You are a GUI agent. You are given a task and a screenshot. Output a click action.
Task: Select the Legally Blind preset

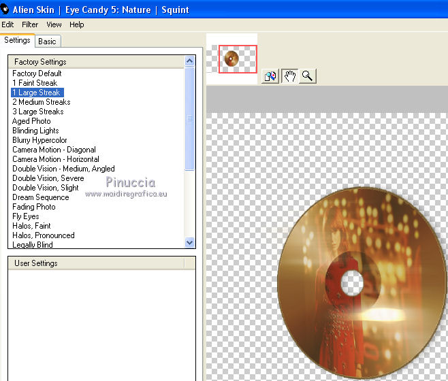point(33,244)
